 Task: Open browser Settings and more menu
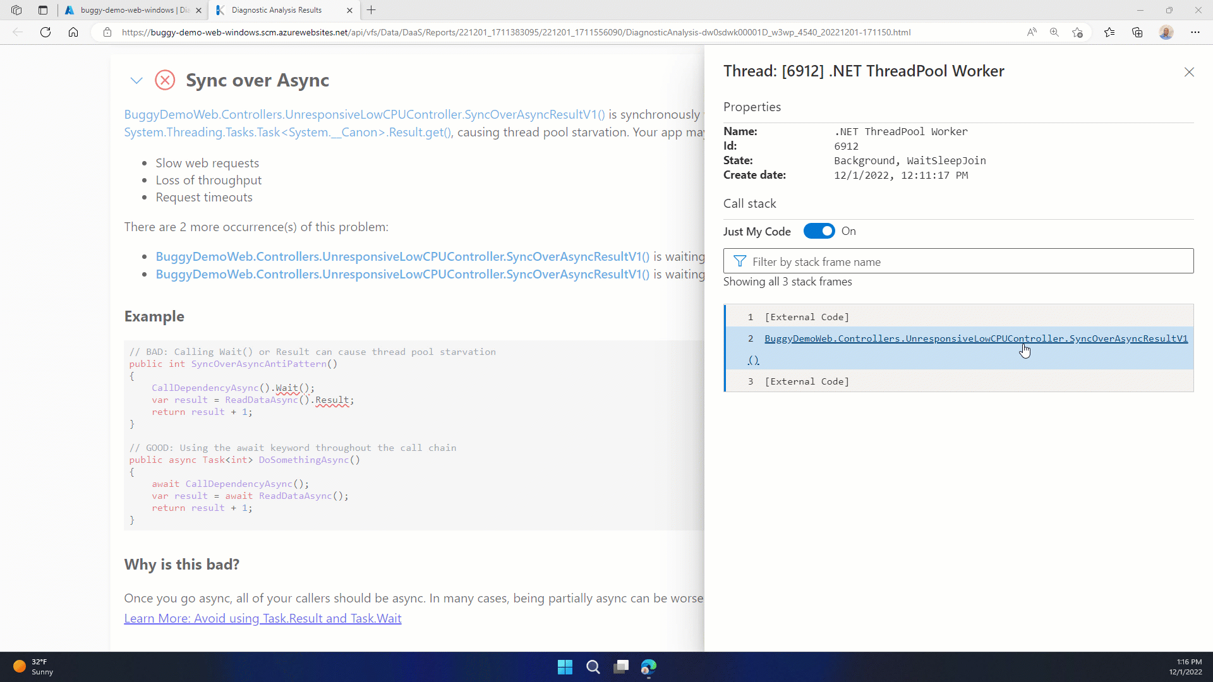tap(1195, 32)
